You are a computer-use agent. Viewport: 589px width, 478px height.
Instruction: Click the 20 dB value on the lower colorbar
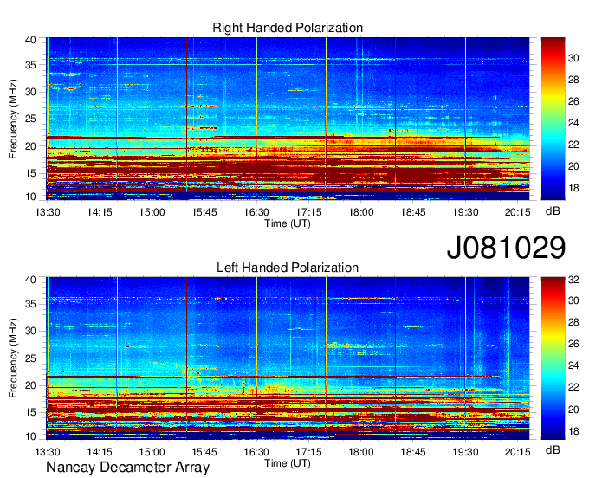point(573,410)
